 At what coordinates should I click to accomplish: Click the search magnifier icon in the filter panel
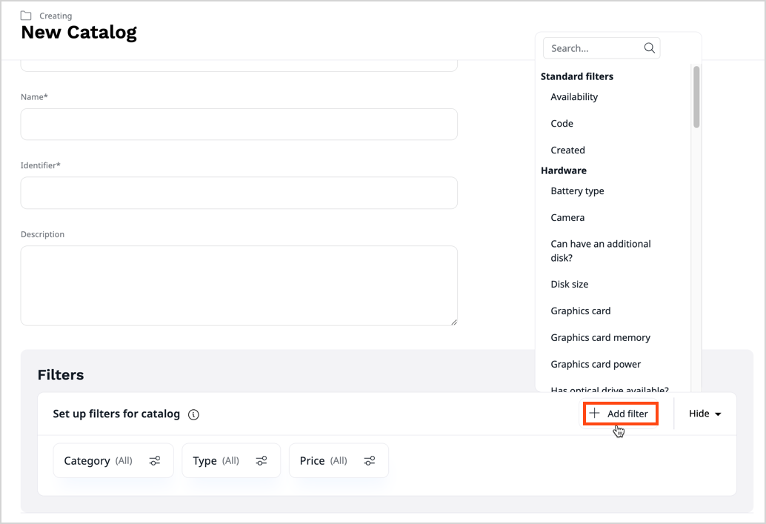[x=650, y=47]
